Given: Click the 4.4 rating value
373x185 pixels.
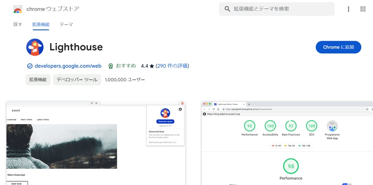Looking at the screenshot, I should coord(144,66).
